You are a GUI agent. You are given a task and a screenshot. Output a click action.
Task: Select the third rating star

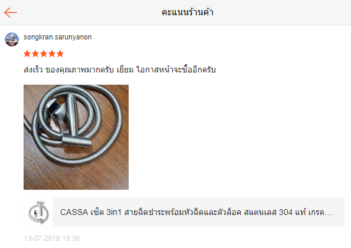[44, 54]
